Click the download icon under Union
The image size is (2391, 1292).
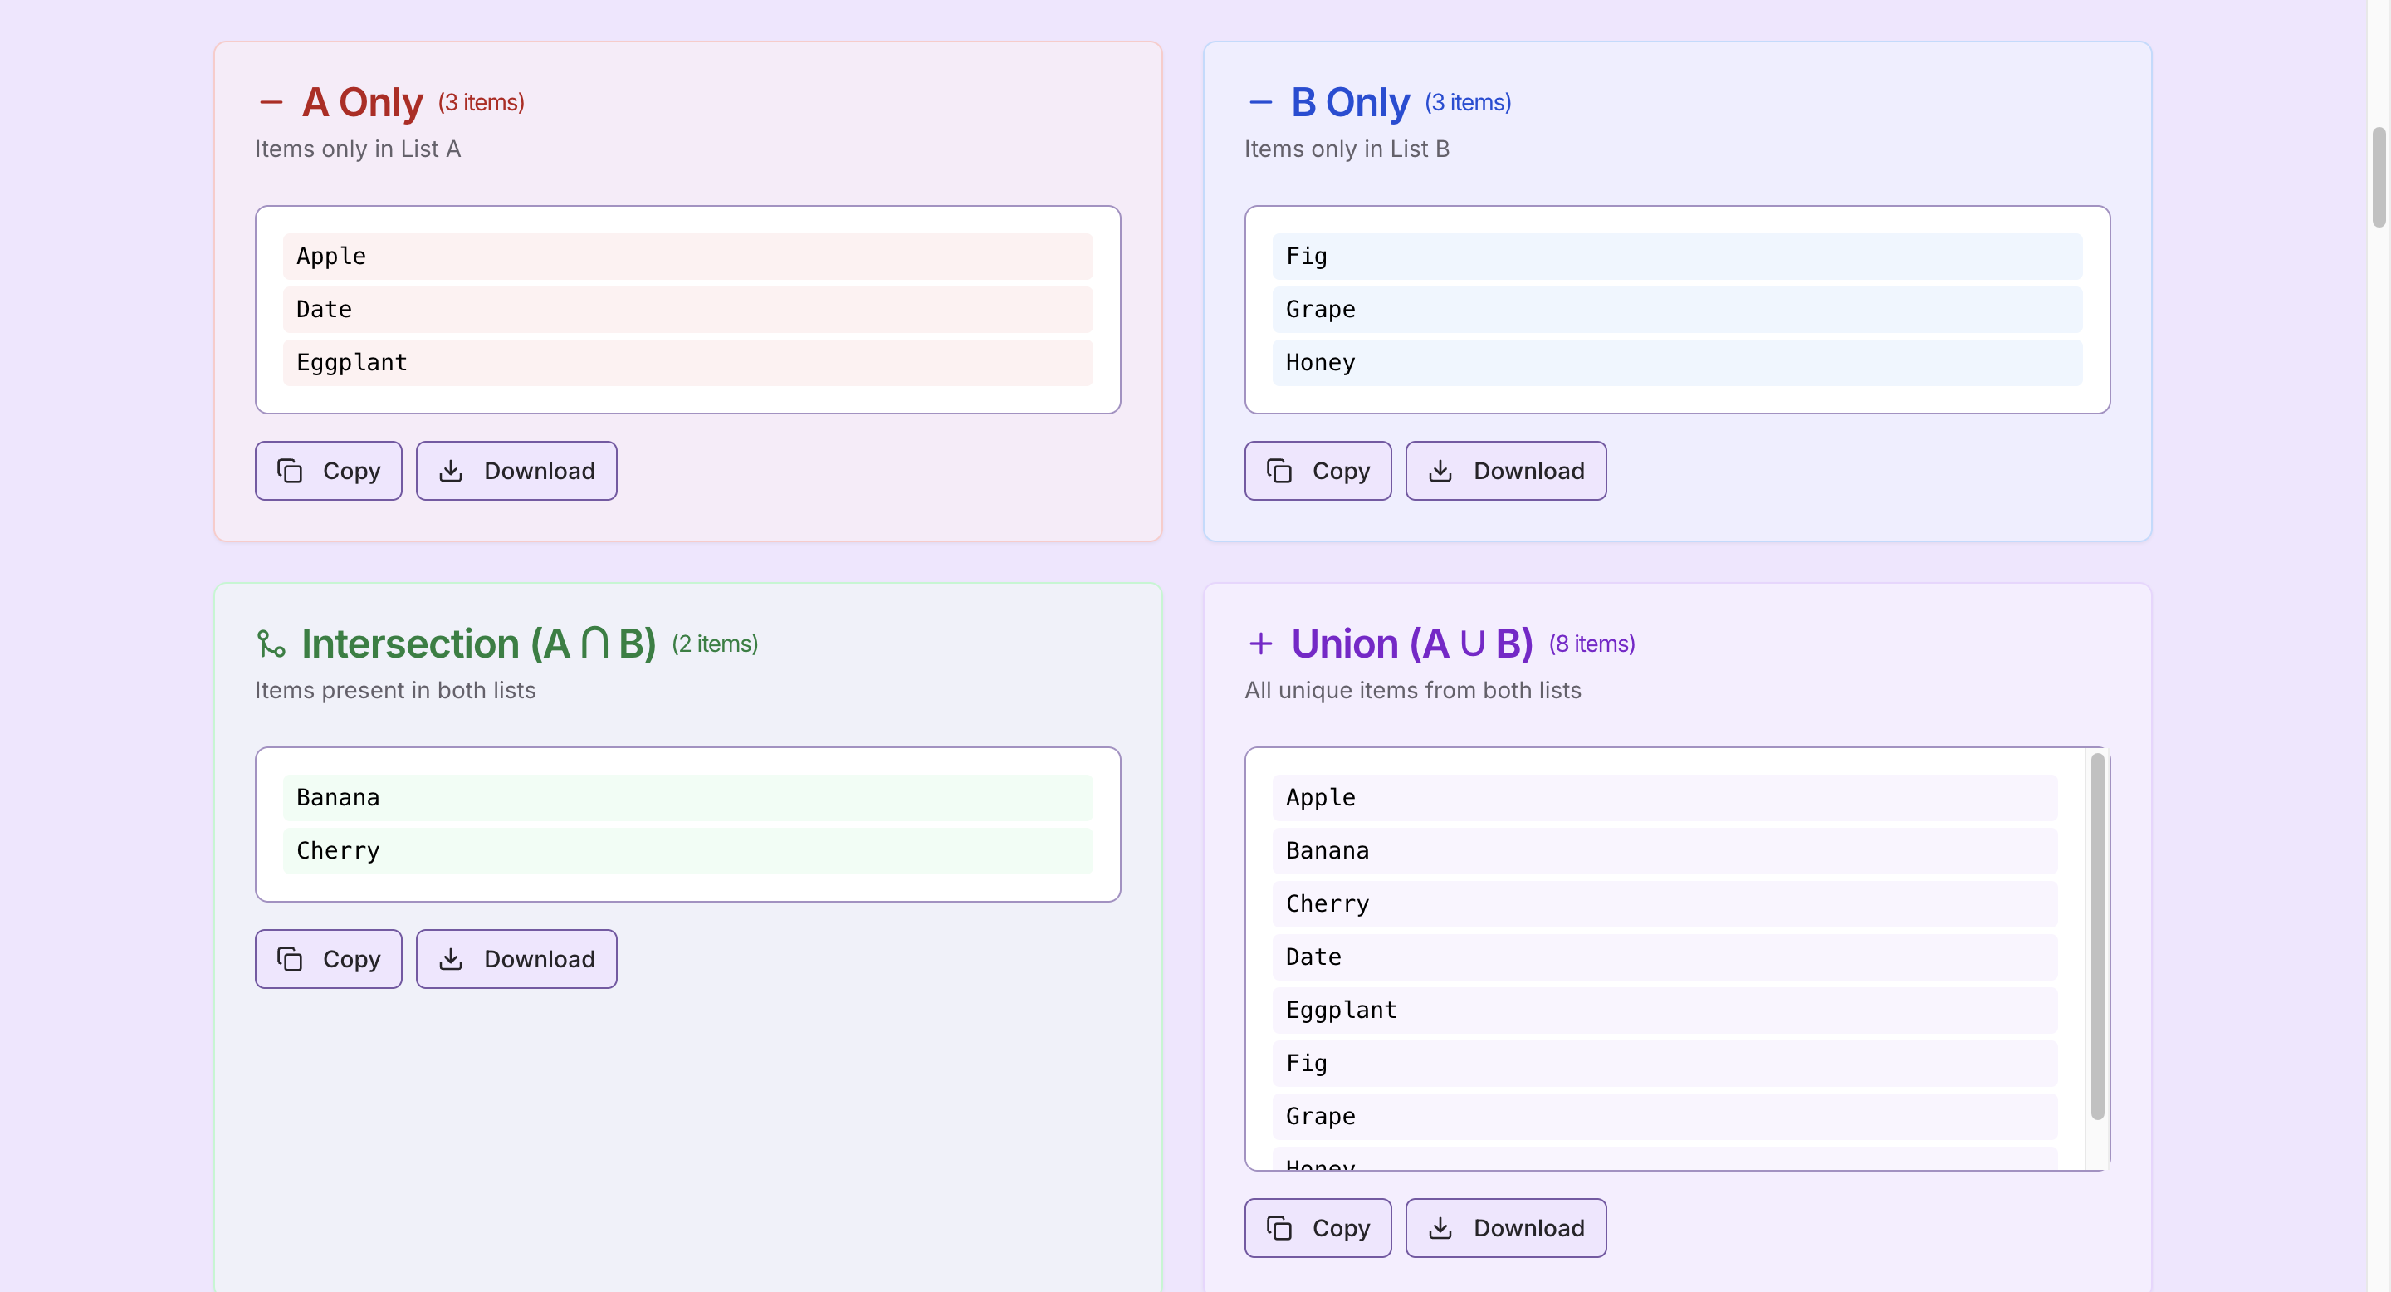[1440, 1228]
